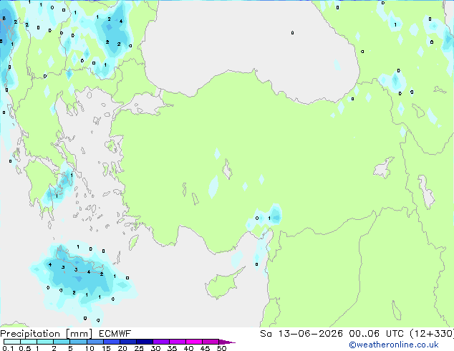Select the 0.5–1 mm legend color box
The height and width of the screenshot is (351, 454).
(29, 342)
